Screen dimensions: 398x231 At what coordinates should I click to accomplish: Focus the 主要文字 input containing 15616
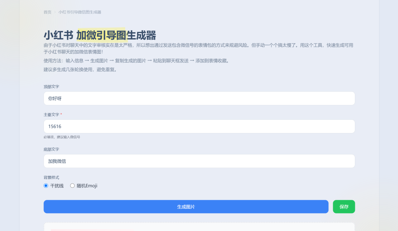[x=199, y=126]
